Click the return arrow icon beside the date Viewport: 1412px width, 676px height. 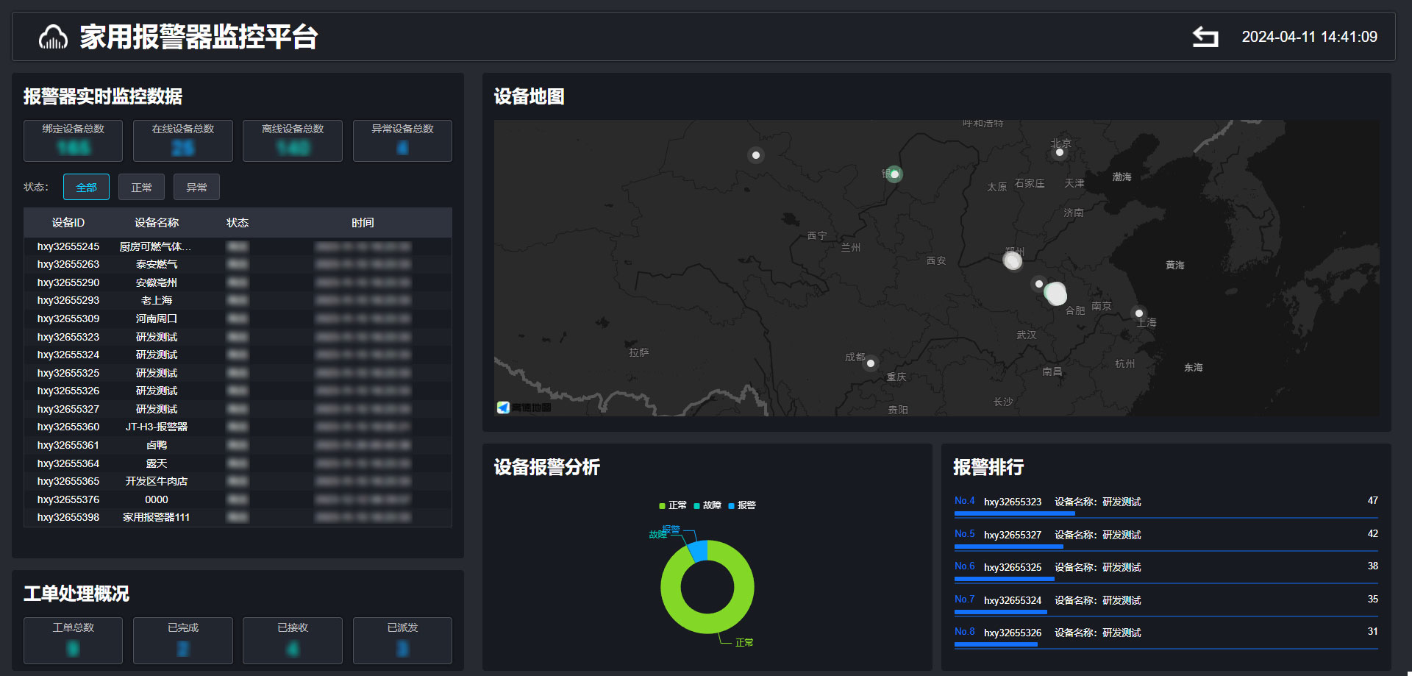pyautogui.click(x=1205, y=37)
